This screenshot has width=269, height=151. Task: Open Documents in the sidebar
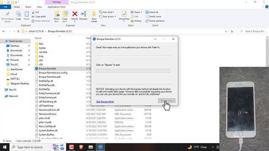16,55
